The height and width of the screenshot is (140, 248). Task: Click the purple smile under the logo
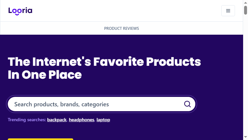pos(17,15)
